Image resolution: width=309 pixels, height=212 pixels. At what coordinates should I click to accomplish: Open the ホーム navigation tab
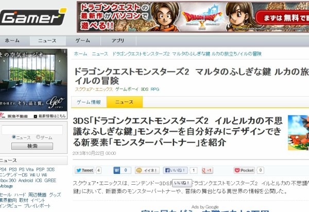tap(12, 41)
